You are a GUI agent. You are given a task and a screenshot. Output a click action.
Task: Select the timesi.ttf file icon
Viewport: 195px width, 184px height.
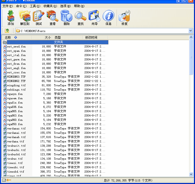pos(5,163)
